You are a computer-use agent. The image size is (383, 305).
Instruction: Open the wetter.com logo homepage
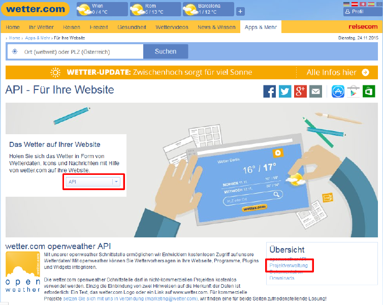(x=36, y=9)
